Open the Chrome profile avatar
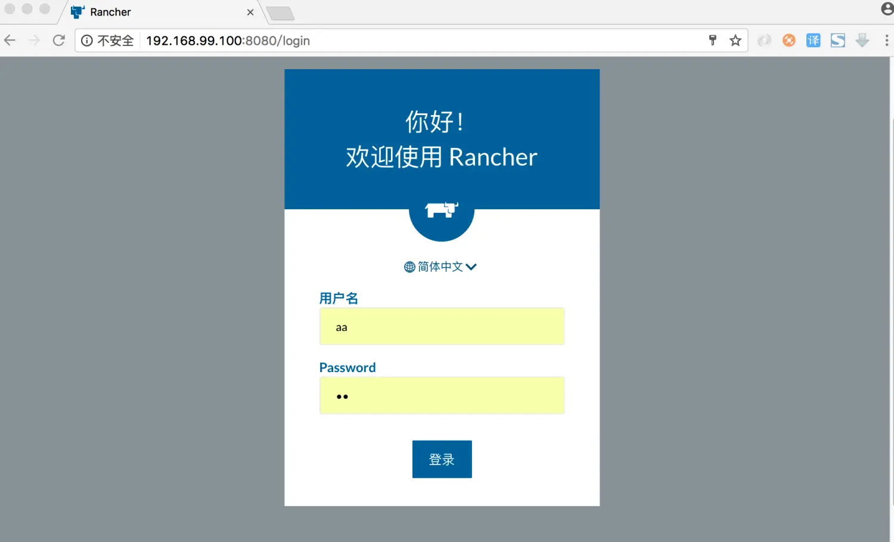This screenshot has height=542, width=894. (887, 9)
